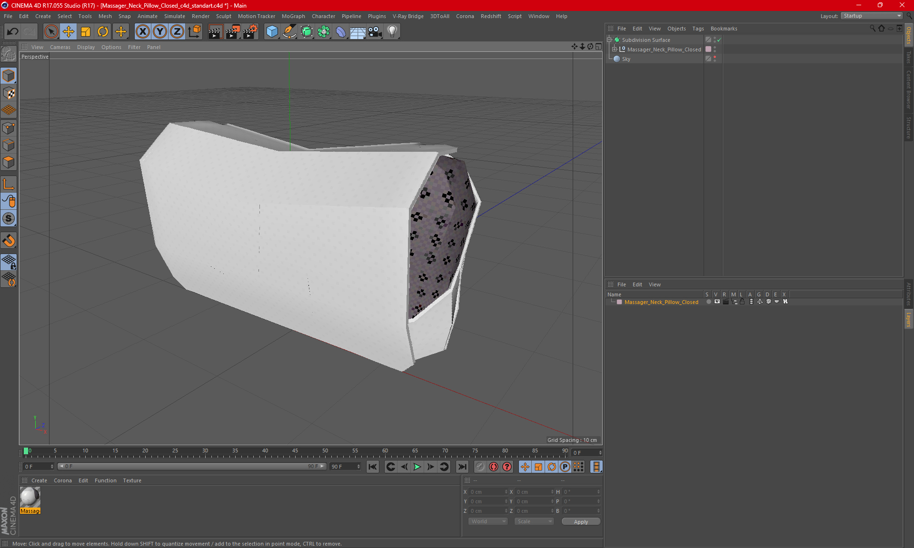
Task: Open Object Manager Tags menu
Action: click(698, 29)
